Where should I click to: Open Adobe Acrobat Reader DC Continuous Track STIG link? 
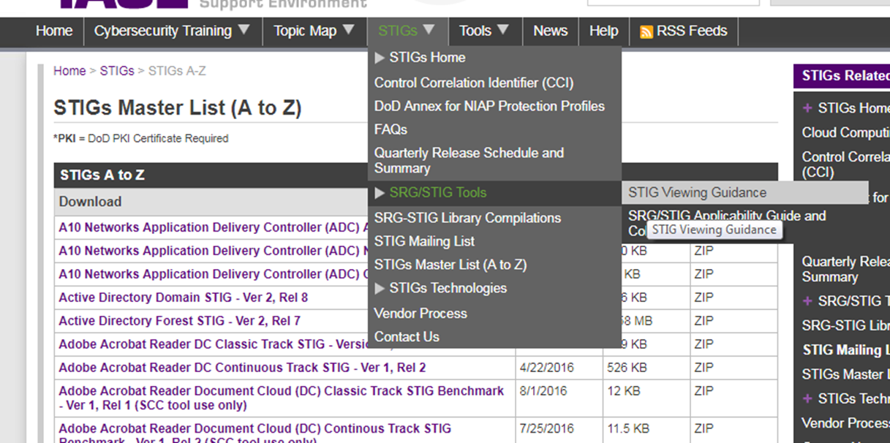click(x=242, y=368)
